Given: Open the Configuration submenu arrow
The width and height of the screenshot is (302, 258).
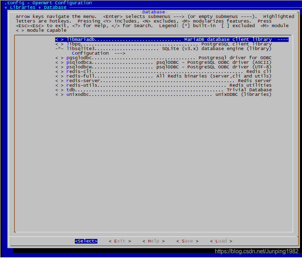Looking at the screenshot, I should (120, 53).
